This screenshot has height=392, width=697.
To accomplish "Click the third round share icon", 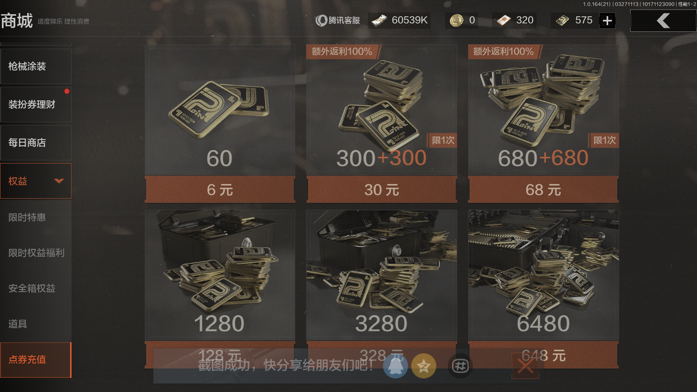I will click(x=460, y=366).
